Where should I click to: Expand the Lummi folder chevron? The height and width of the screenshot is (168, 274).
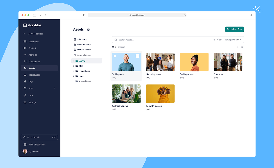(74, 61)
